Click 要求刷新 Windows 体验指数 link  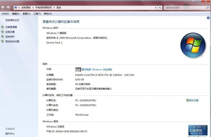tap(97, 70)
